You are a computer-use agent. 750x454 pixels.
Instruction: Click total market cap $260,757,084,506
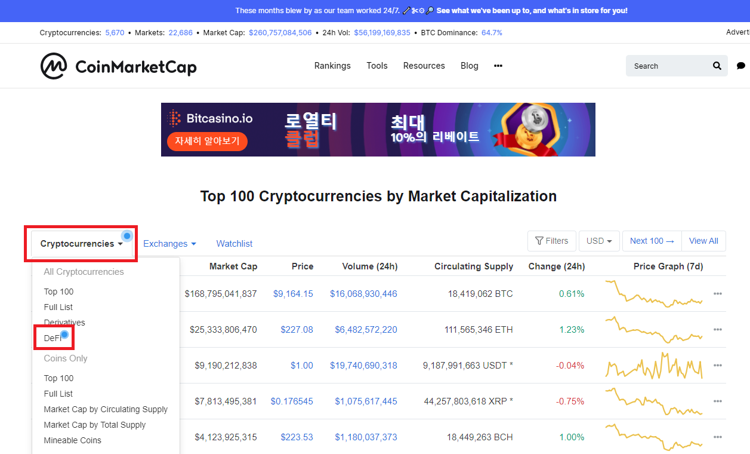pyautogui.click(x=280, y=33)
